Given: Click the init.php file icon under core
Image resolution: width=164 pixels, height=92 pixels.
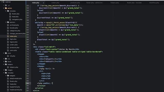Looking at the screenshot, I should 8,56.
